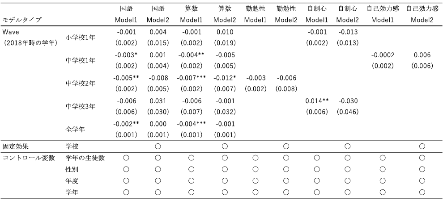
Task: Click the 学年 circle under 自己効力感 Model1
Action: click(x=383, y=192)
